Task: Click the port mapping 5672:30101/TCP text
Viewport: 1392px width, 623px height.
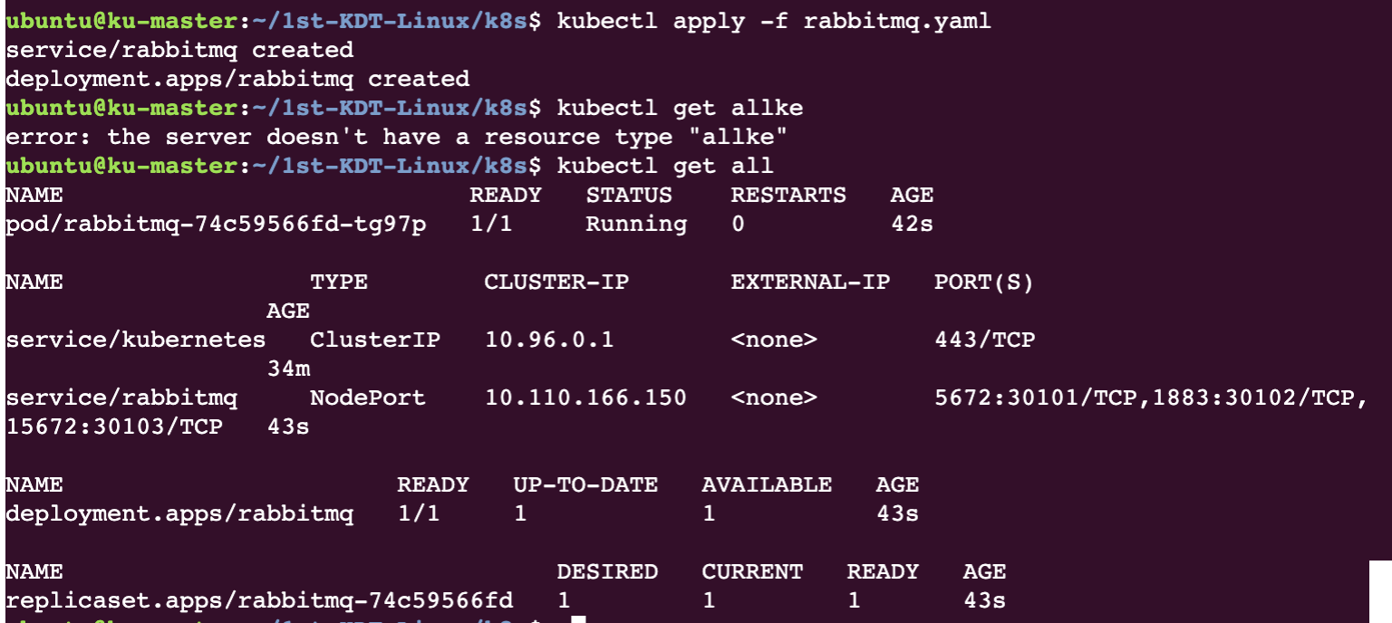Action: 1035,398
